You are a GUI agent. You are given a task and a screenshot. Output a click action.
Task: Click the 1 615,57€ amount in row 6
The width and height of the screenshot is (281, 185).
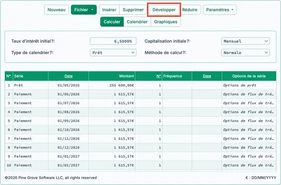(112, 130)
